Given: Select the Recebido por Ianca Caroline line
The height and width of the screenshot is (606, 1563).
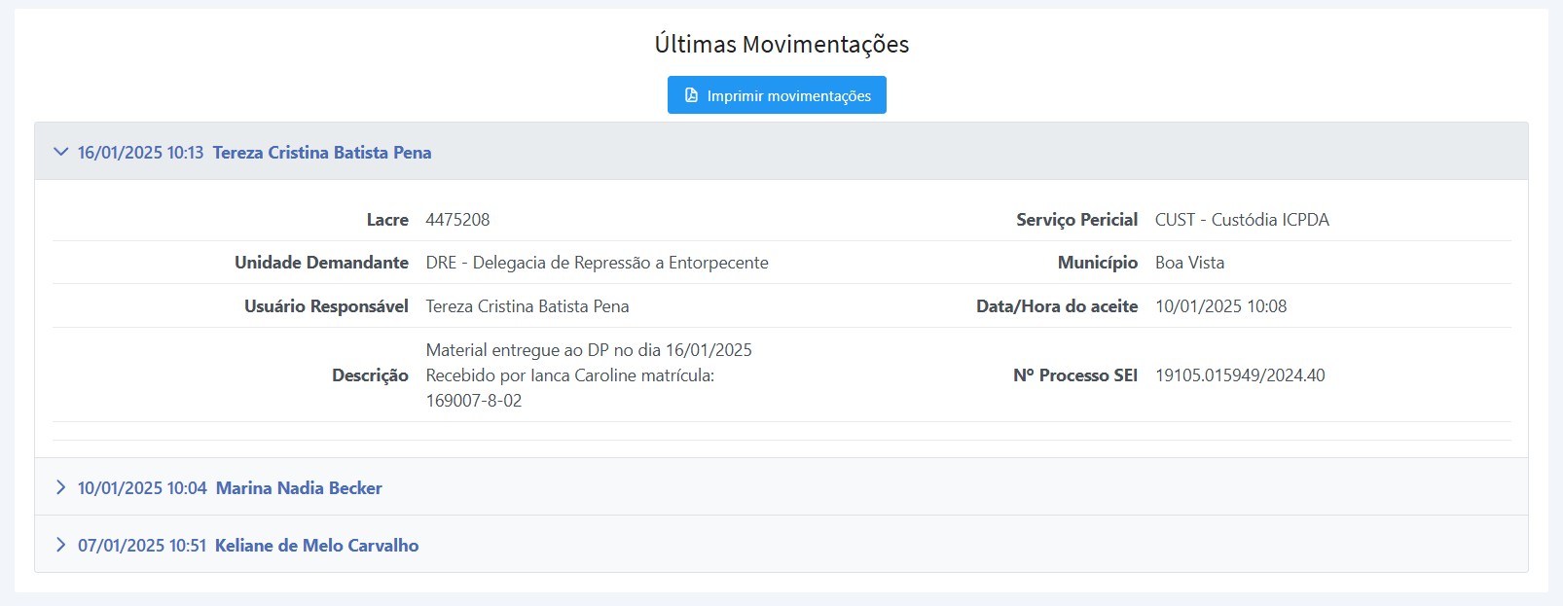Looking at the screenshot, I should [569, 375].
